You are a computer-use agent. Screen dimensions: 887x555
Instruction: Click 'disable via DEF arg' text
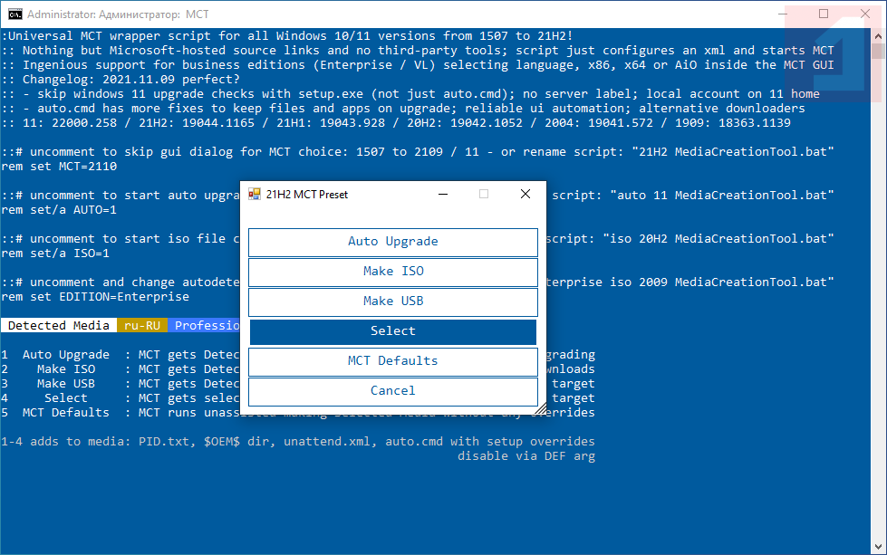pos(526,456)
